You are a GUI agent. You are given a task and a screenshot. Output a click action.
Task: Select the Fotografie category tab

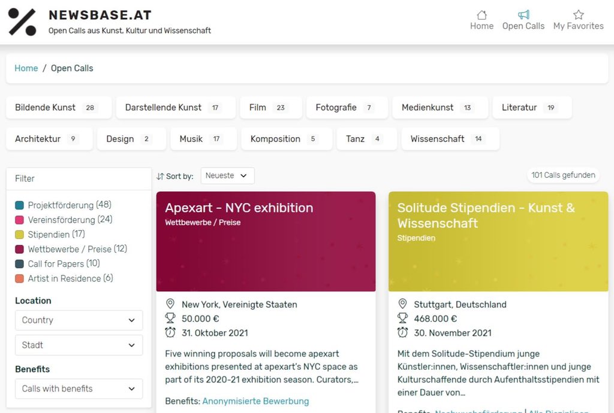pyautogui.click(x=347, y=108)
